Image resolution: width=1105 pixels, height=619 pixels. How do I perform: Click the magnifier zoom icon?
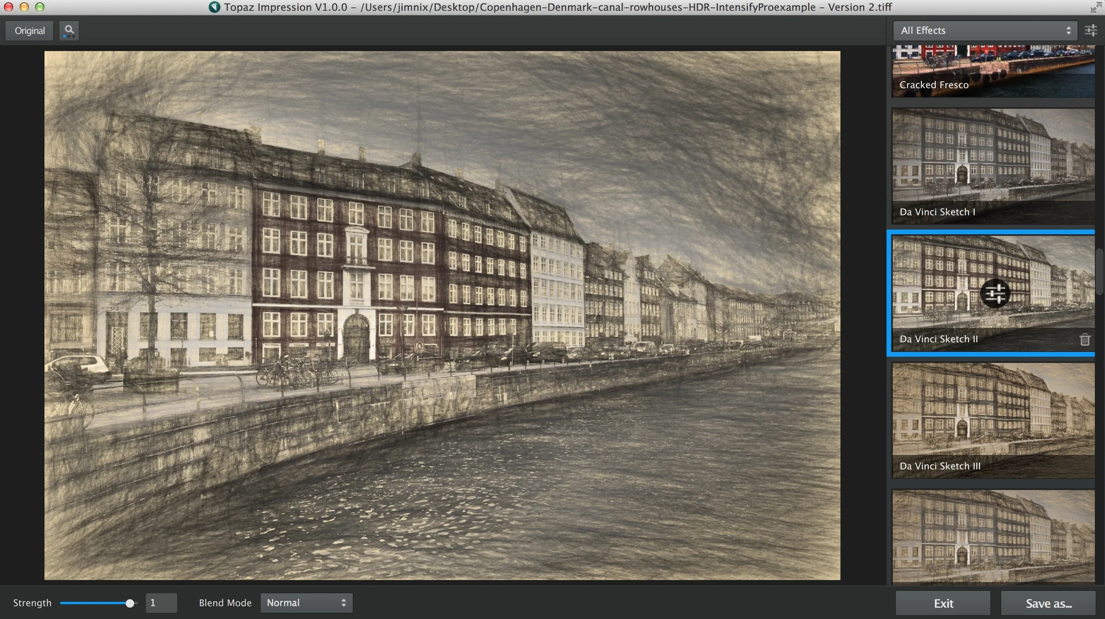69,30
